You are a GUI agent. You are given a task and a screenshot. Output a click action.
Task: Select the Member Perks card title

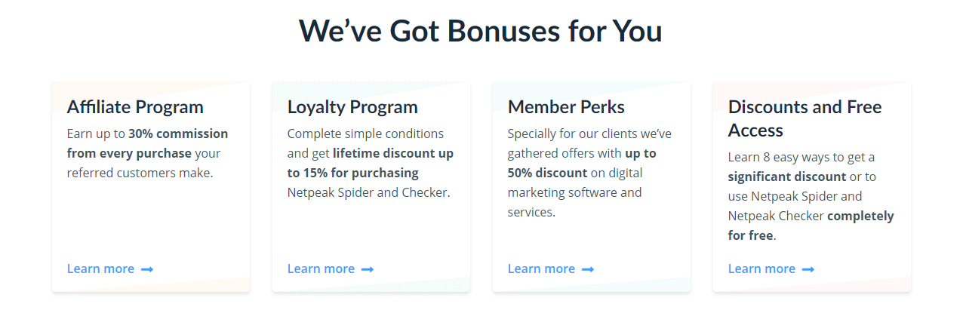(x=566, y=107)
